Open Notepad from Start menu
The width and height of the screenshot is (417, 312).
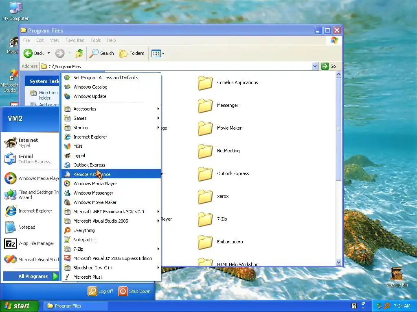(x=31, y=227)
